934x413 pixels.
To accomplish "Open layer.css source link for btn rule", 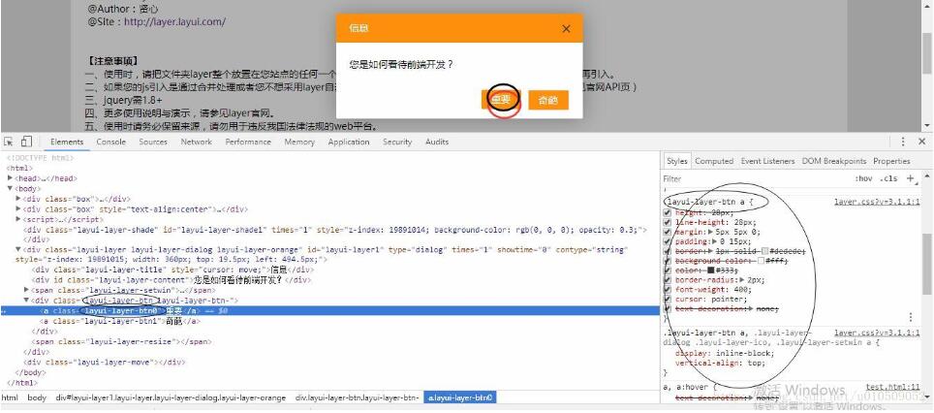I will [x=877, y=202].
